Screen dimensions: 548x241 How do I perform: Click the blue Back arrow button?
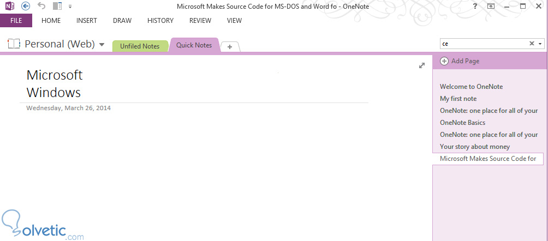coord(26,7)
